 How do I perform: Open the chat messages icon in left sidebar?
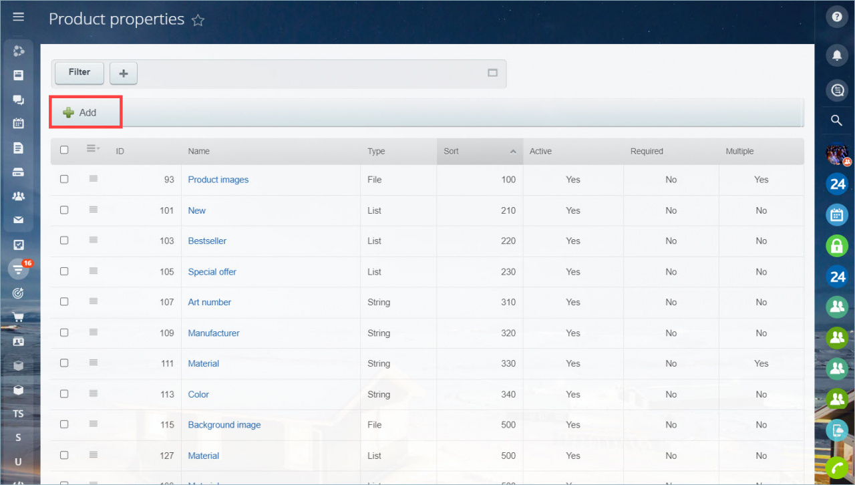19,100
